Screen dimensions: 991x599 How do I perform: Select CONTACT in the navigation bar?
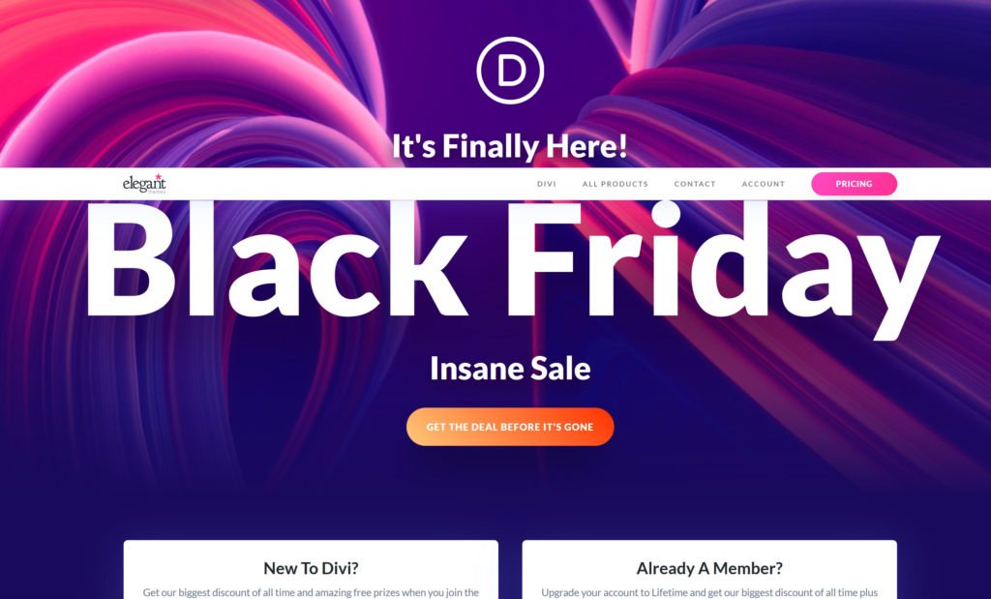tap(694, 183)
